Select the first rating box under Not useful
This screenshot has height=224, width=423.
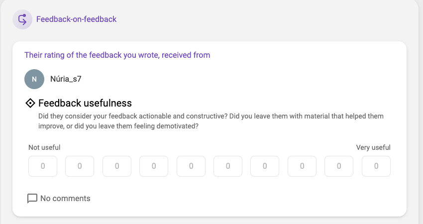click(x=43, y=166)
